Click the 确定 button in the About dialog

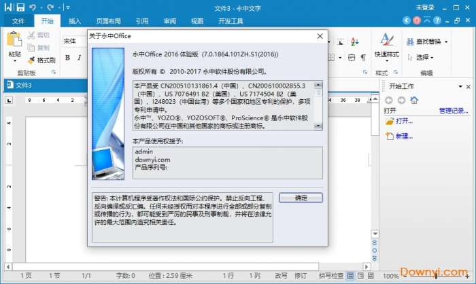[x=301, y=198]
